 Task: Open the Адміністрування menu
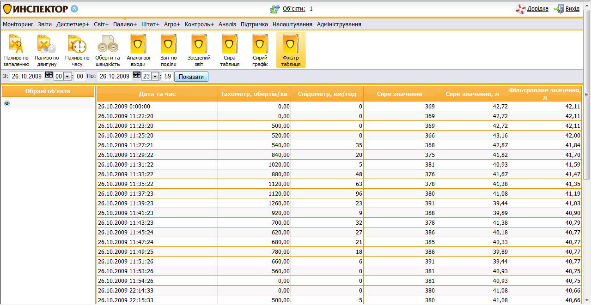[339, 24]
